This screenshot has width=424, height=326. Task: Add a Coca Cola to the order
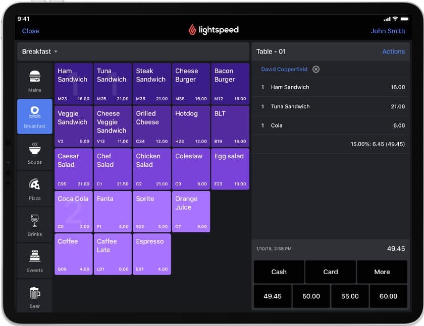[x=73, y=212]
